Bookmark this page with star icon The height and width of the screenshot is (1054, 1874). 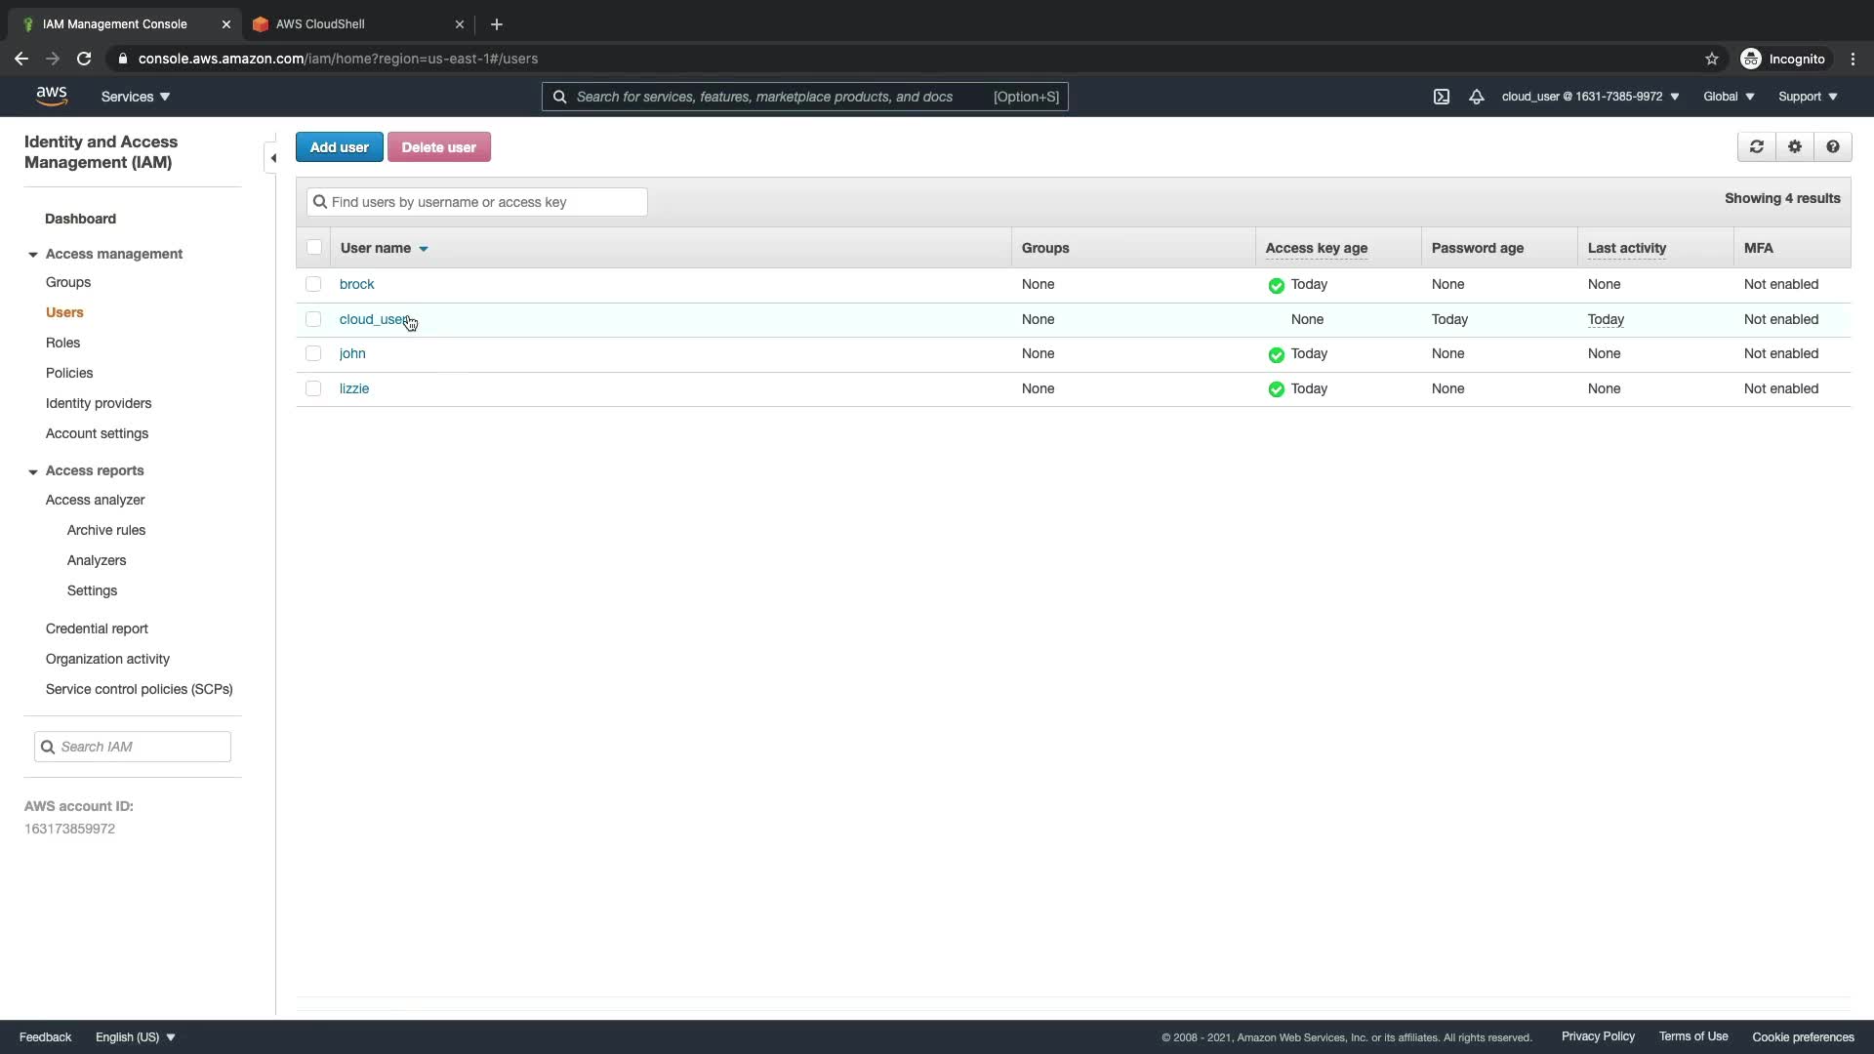coord(1711,59)
